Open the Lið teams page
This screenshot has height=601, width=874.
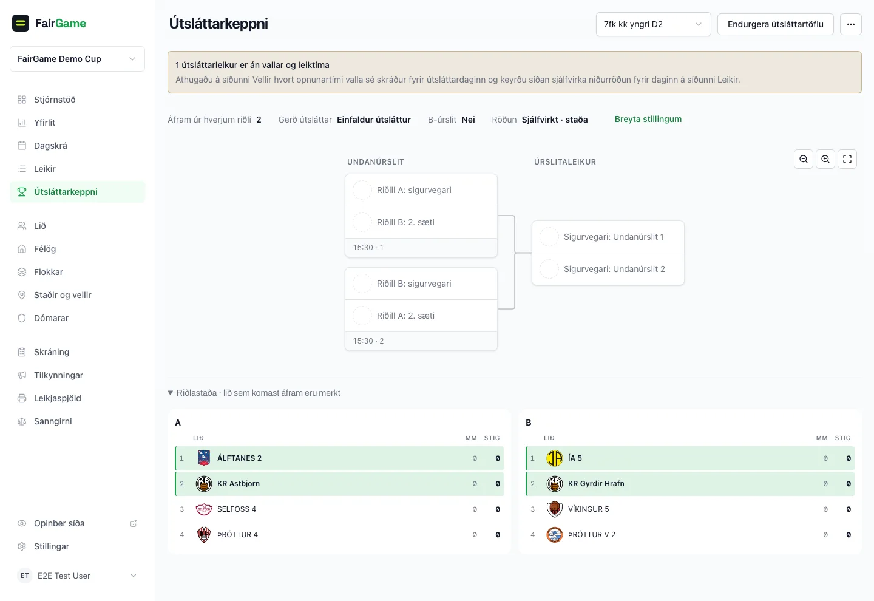(x=77, y=226)
